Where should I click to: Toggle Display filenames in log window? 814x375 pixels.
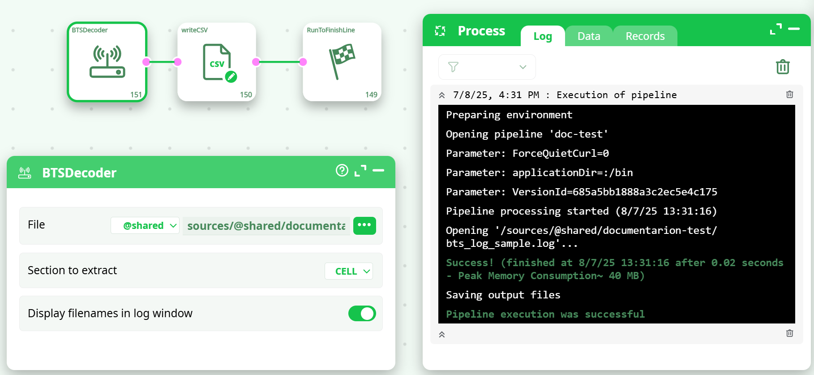(x=362, y=314)
